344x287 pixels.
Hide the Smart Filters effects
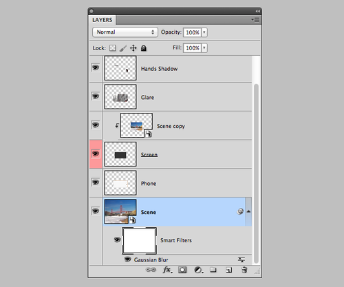tap(117, 240)
